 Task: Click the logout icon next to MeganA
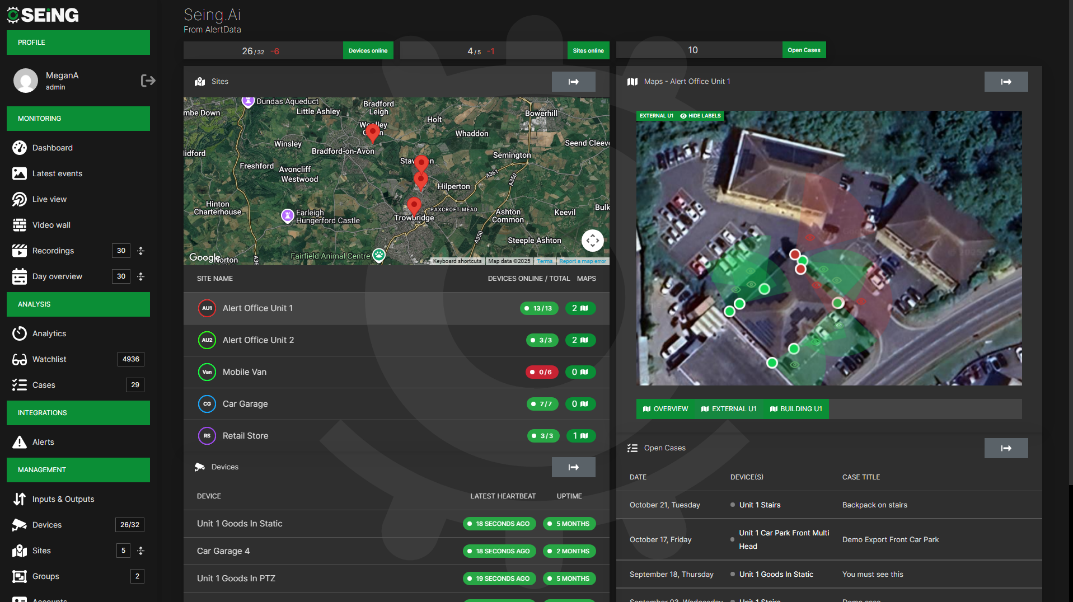tap(148, 81)
